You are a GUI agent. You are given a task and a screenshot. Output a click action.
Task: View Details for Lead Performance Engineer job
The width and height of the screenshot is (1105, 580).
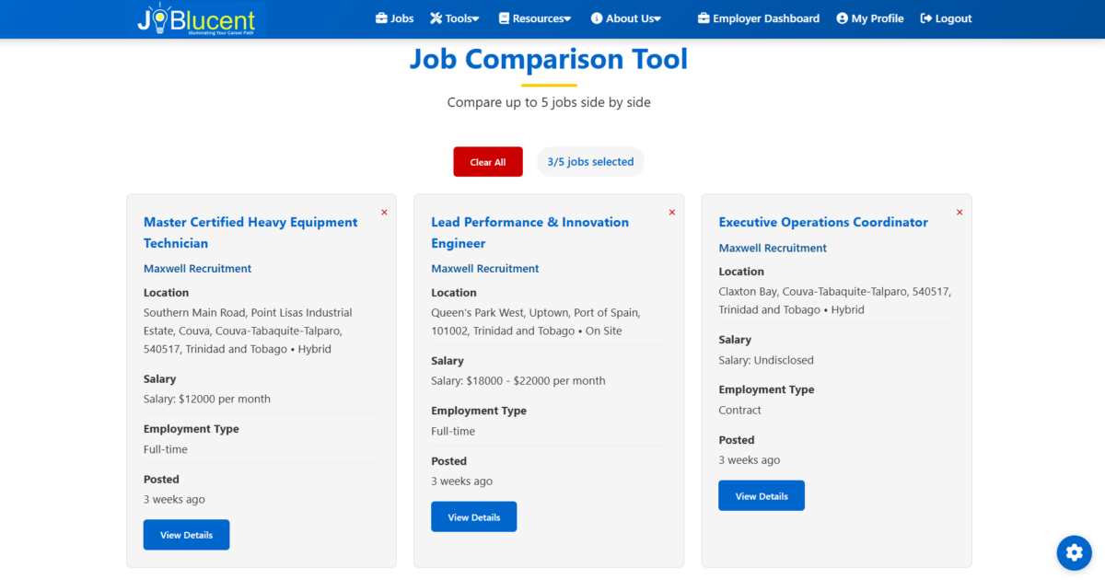pos(473,517)
